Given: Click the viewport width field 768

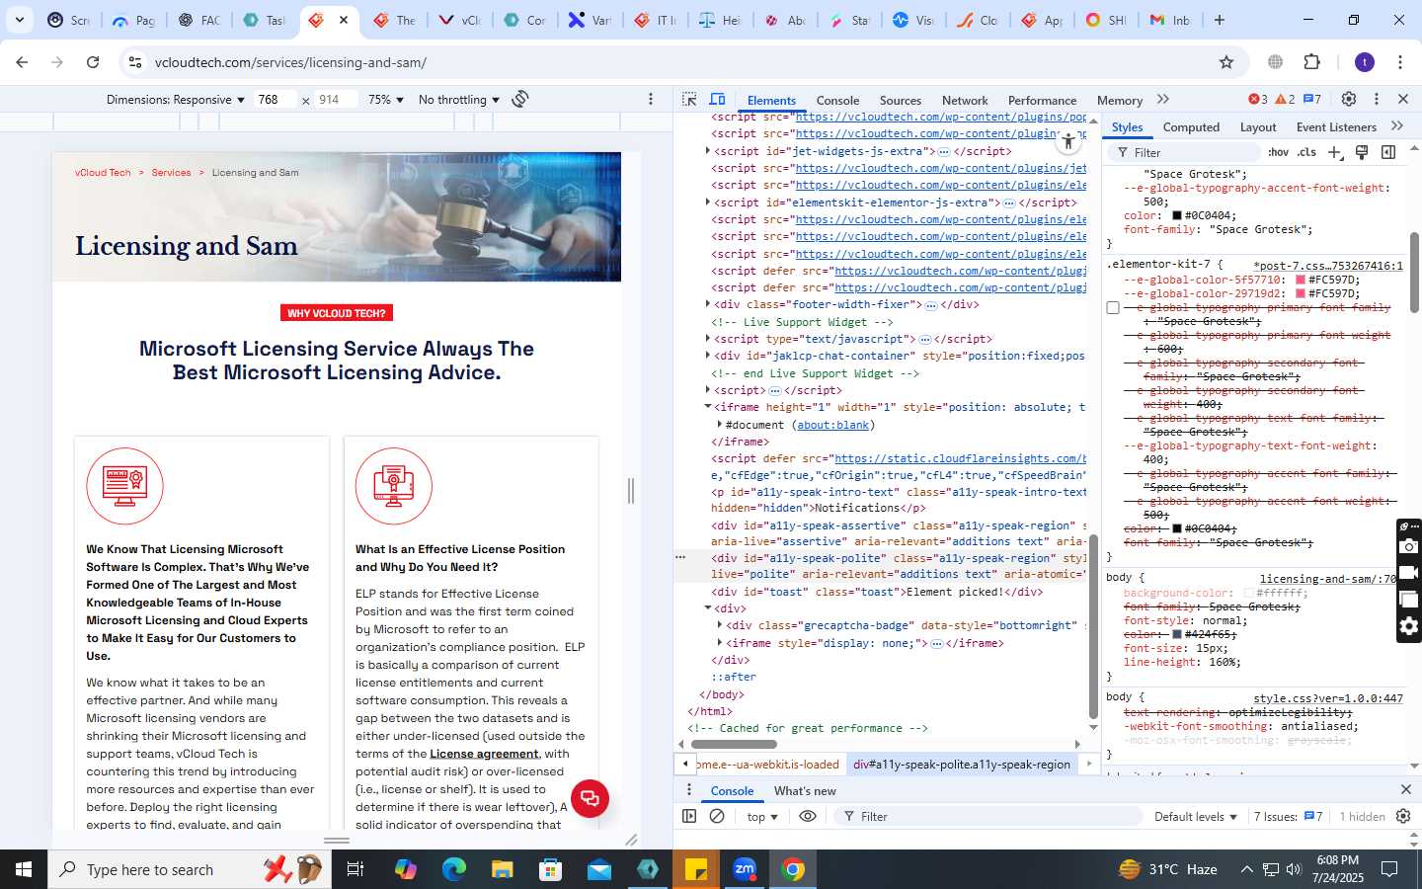Looking at the screenshot, I should point(275,100).
